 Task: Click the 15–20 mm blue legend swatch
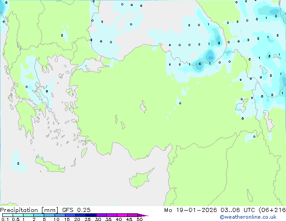(70, 215)
